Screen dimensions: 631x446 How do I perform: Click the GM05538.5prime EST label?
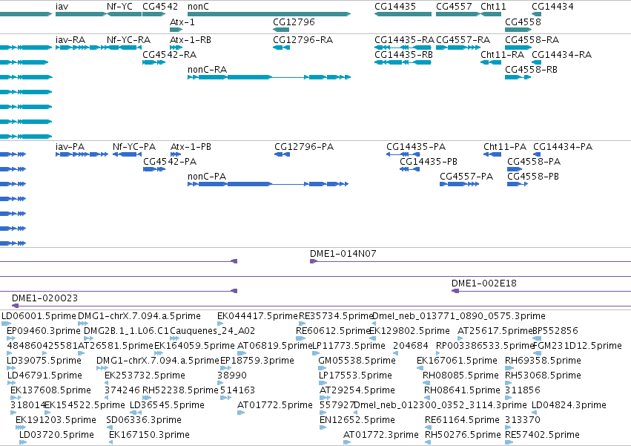pyautogui.click(x=357, y=360)
